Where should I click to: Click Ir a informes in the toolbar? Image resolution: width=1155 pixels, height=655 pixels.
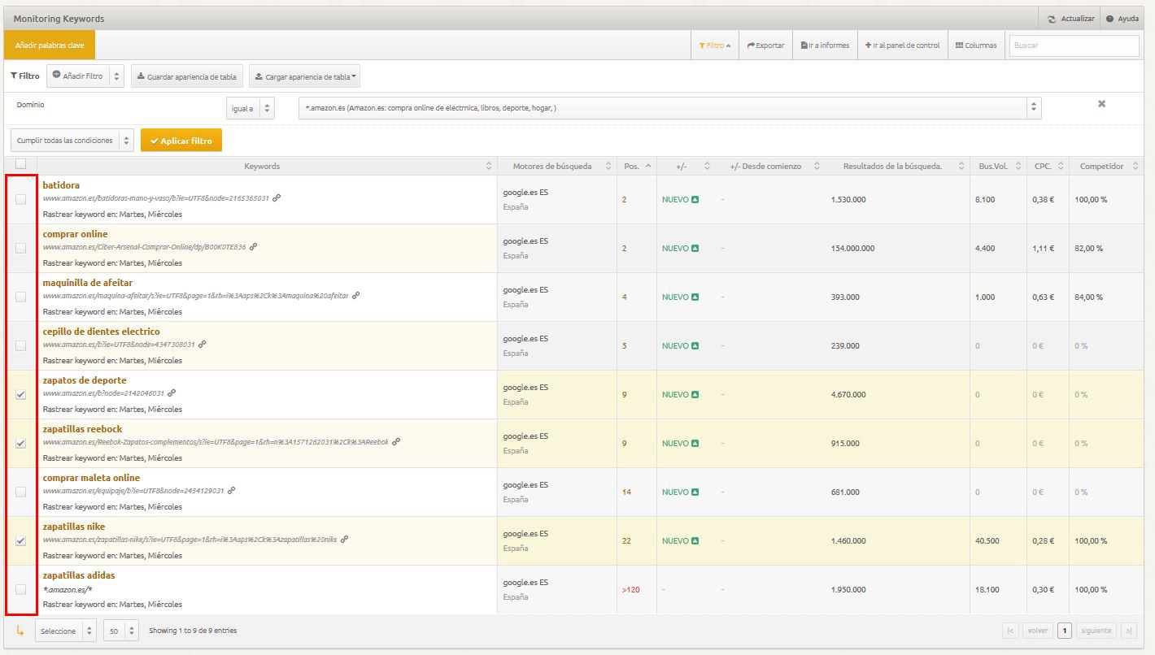[x=825, y=46]
